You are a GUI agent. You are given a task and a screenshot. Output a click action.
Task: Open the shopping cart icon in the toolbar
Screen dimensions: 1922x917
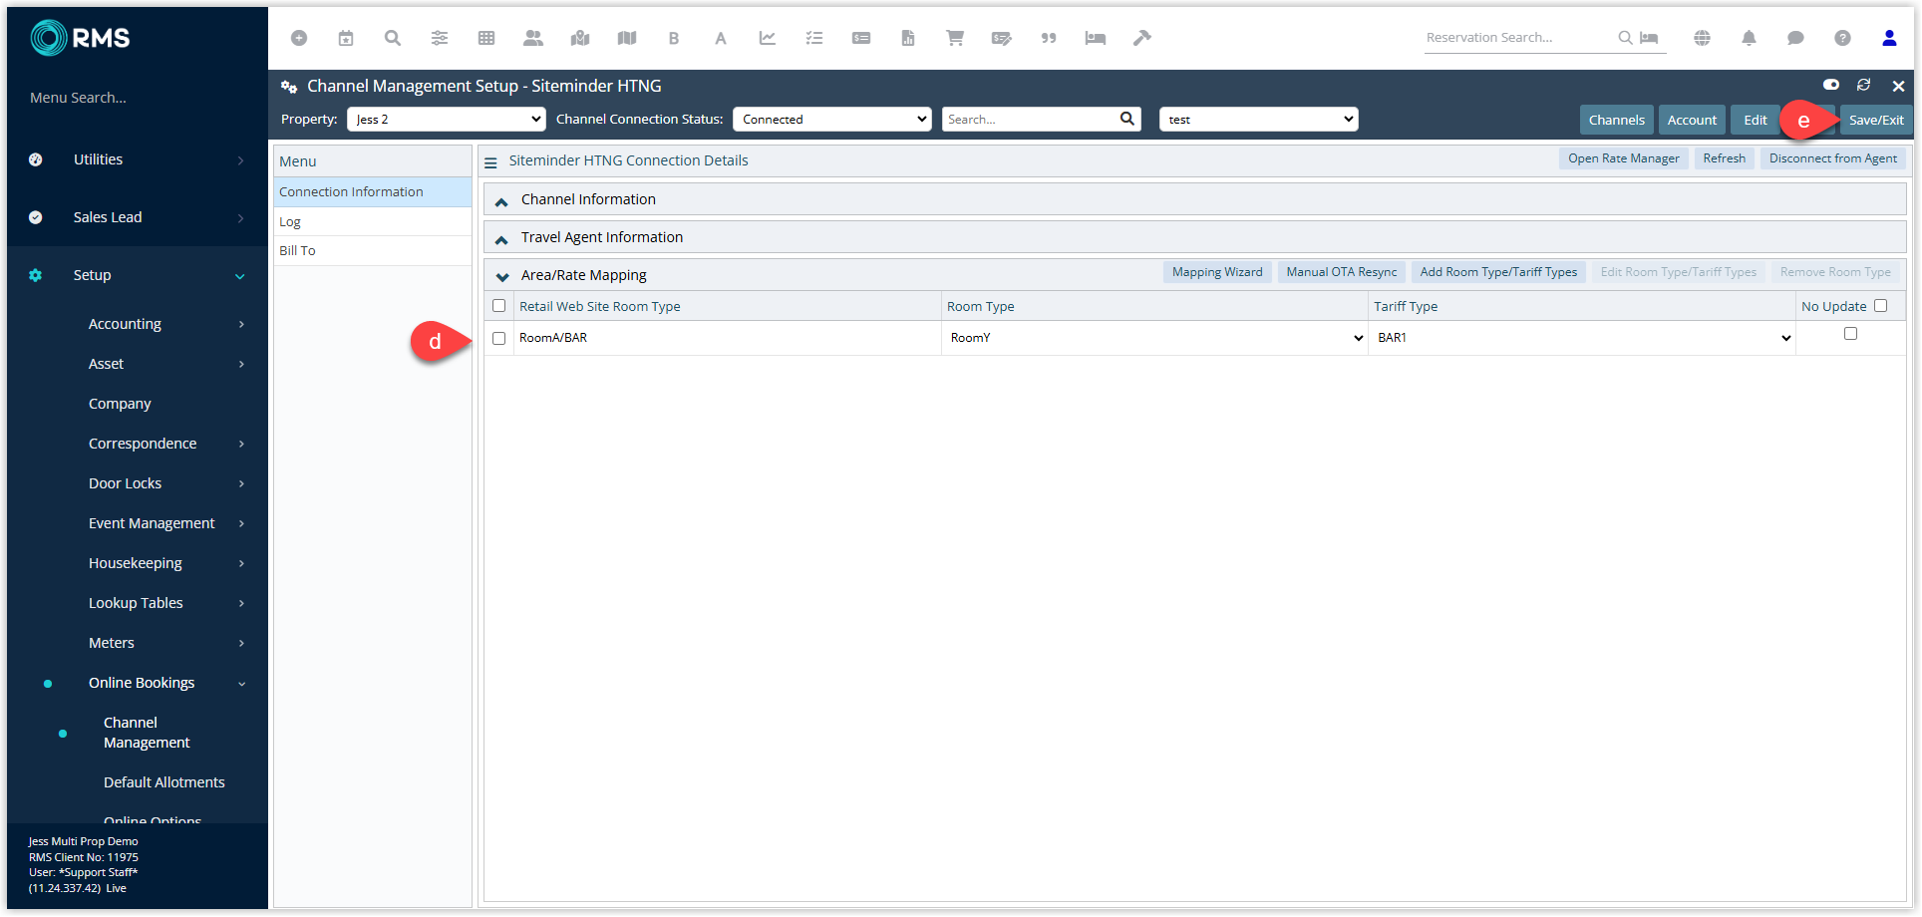pyautogui.click(x=955, y=38)
